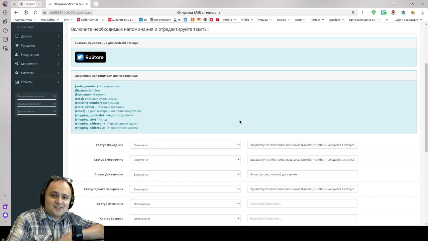Open the Мои сайты bookmarks folder
This screenshot has height=241, width=428.
(x=49, y=20)
